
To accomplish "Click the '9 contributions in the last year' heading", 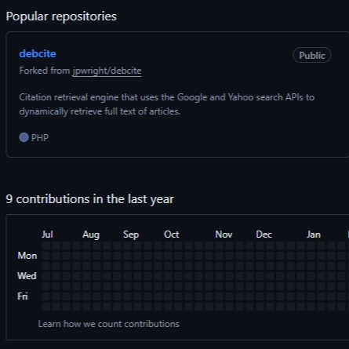I will coord(89,199).
